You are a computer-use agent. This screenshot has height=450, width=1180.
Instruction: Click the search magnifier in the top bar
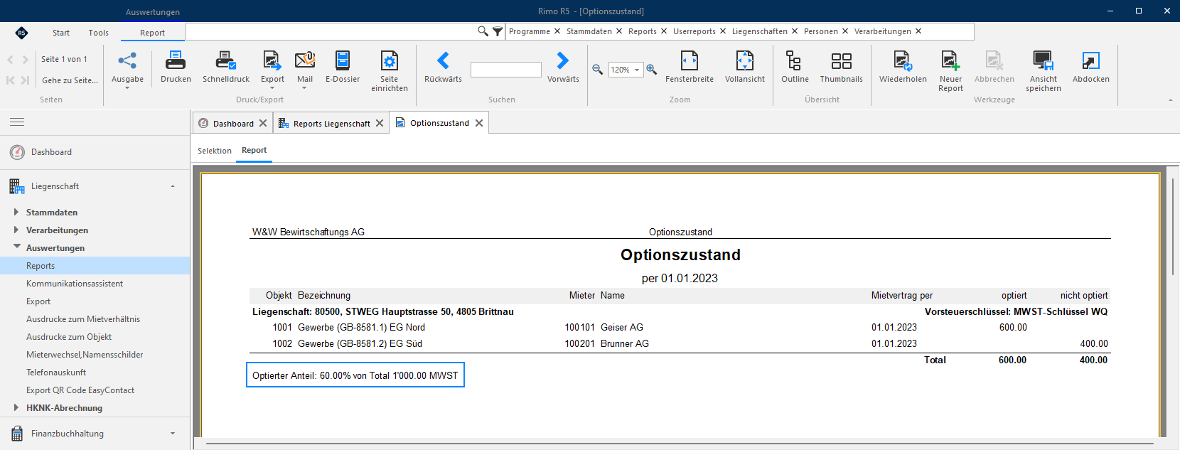tap(483, 31)
